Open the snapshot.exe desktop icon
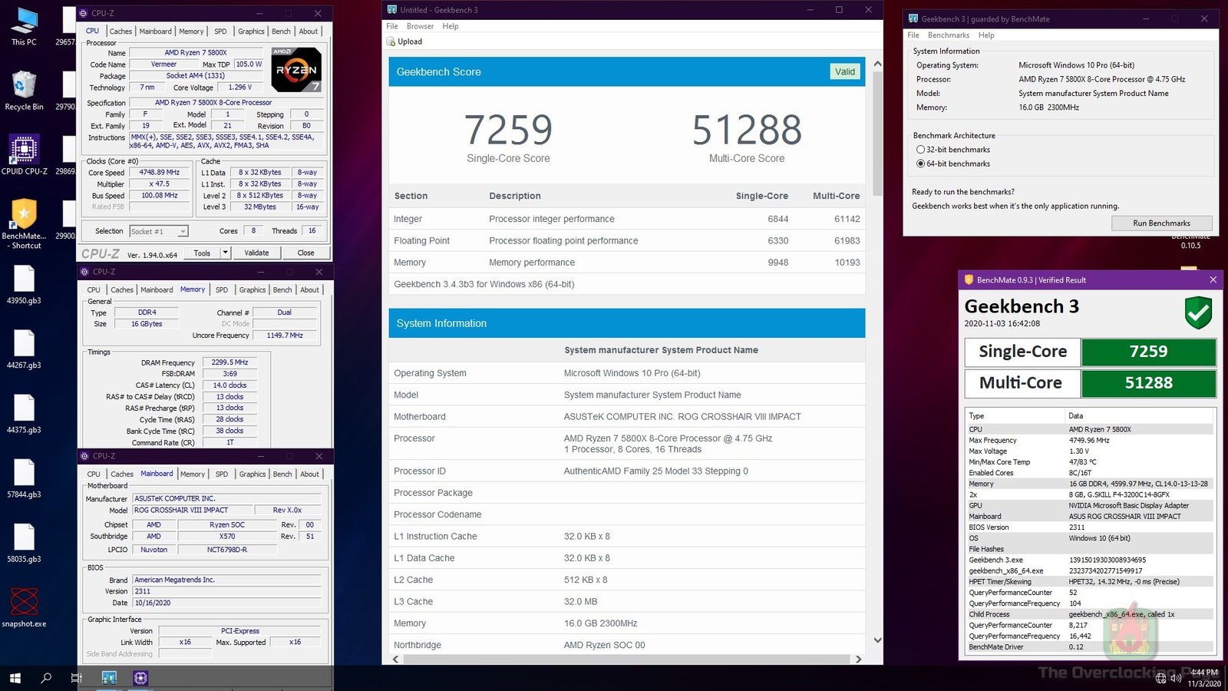The width and height of the screenshot is (1228, 691). [x=24, y=603]
